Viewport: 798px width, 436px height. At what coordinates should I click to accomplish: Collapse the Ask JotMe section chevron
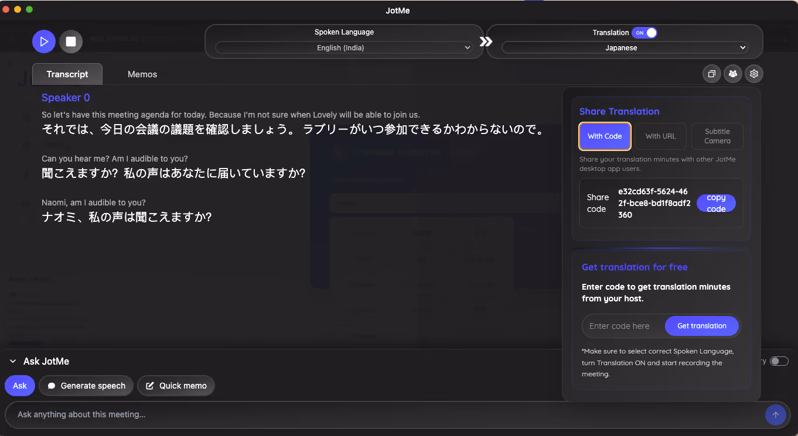pos(13,362)
